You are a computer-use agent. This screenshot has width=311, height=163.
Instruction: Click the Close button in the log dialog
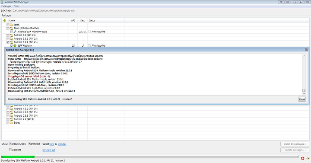[x=302, y=99]
